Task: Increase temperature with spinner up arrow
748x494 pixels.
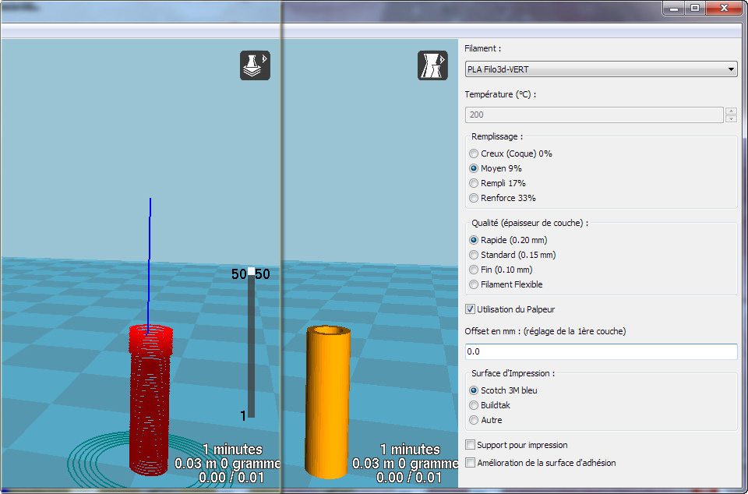Action: point(731,111)
